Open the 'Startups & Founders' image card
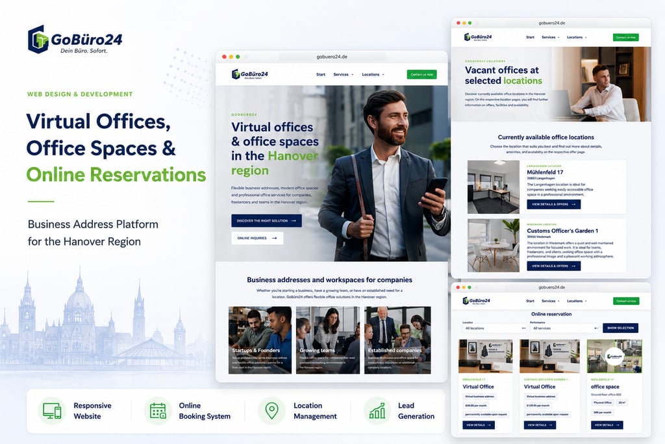 (x=260, y=340)
